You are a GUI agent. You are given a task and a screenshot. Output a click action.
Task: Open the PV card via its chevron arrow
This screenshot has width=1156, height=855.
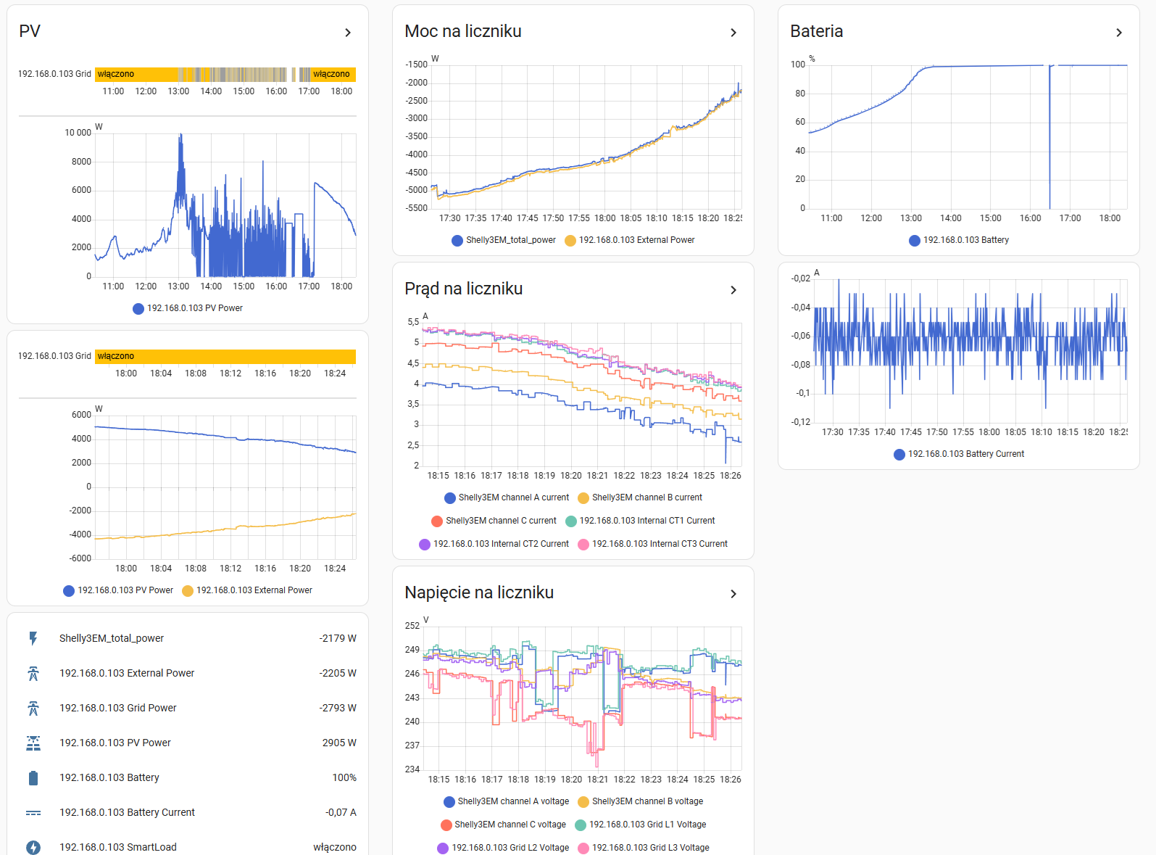click(x=348, y=33)
